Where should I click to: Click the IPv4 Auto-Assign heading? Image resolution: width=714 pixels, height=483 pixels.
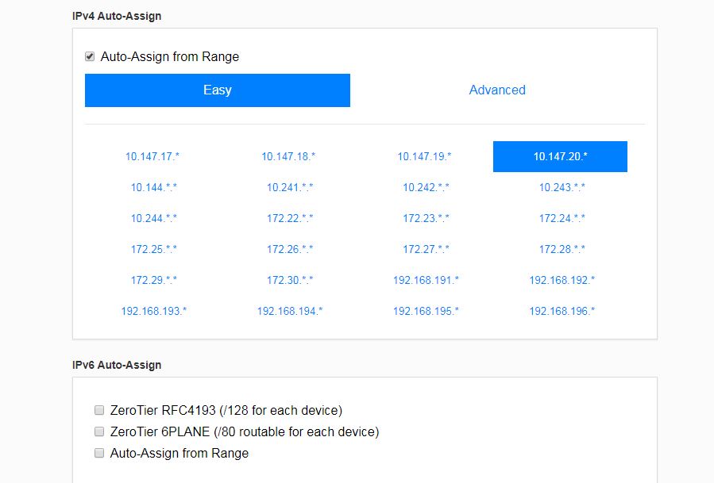click(117, 16)
